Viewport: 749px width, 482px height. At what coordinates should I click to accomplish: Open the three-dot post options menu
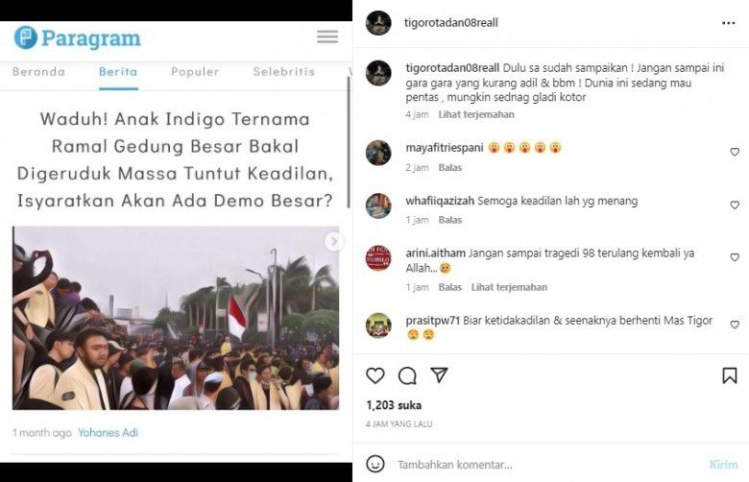click(x=729, y=23)
